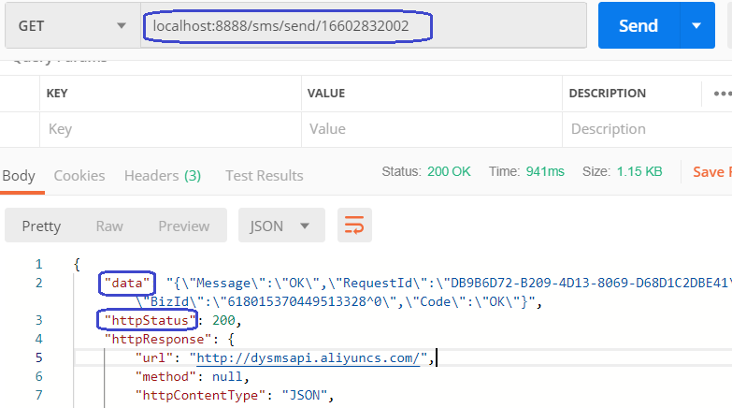
Task: Click the Save response link
Action: pyautogui.click(x=711, y=172)
